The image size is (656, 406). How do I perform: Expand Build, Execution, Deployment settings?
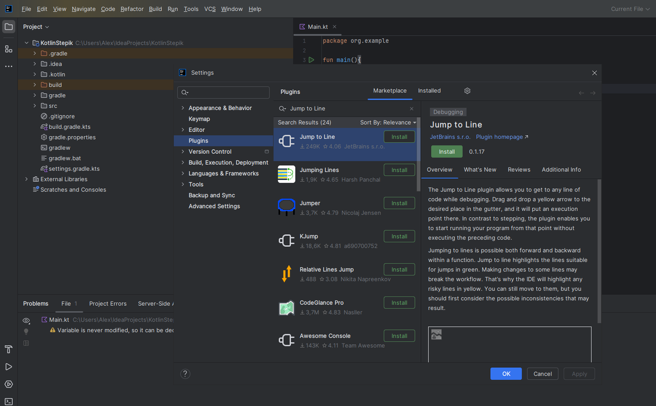click(x=183, y=163)
